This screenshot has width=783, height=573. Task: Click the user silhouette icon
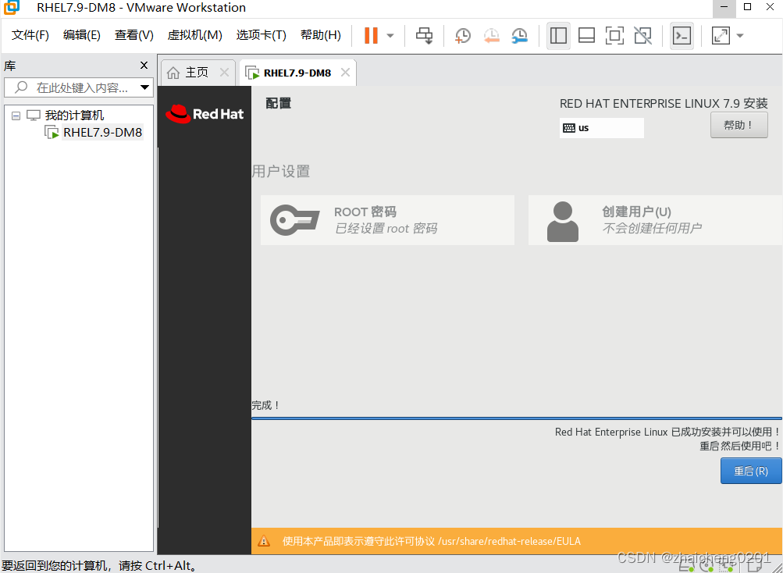coord(562,221)
